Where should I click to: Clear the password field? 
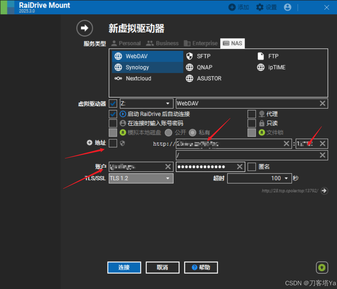pyautogui.click(x=240, y=167)
